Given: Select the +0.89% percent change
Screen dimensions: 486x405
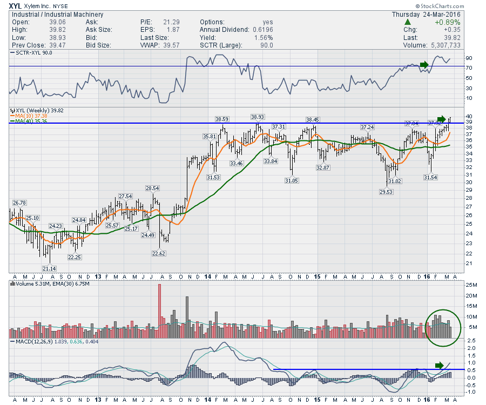Looking at the screenshot, I should coord(447,22).
